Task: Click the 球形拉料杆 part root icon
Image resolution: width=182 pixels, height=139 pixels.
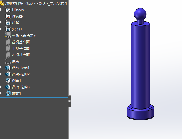Action: point(2,3)
